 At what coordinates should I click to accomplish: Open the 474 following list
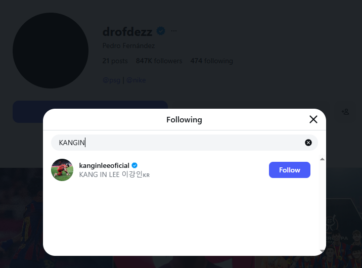[211, 61]
